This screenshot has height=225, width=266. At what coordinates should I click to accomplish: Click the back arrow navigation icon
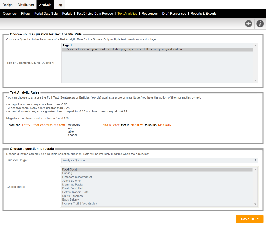[x=248, y=23]
